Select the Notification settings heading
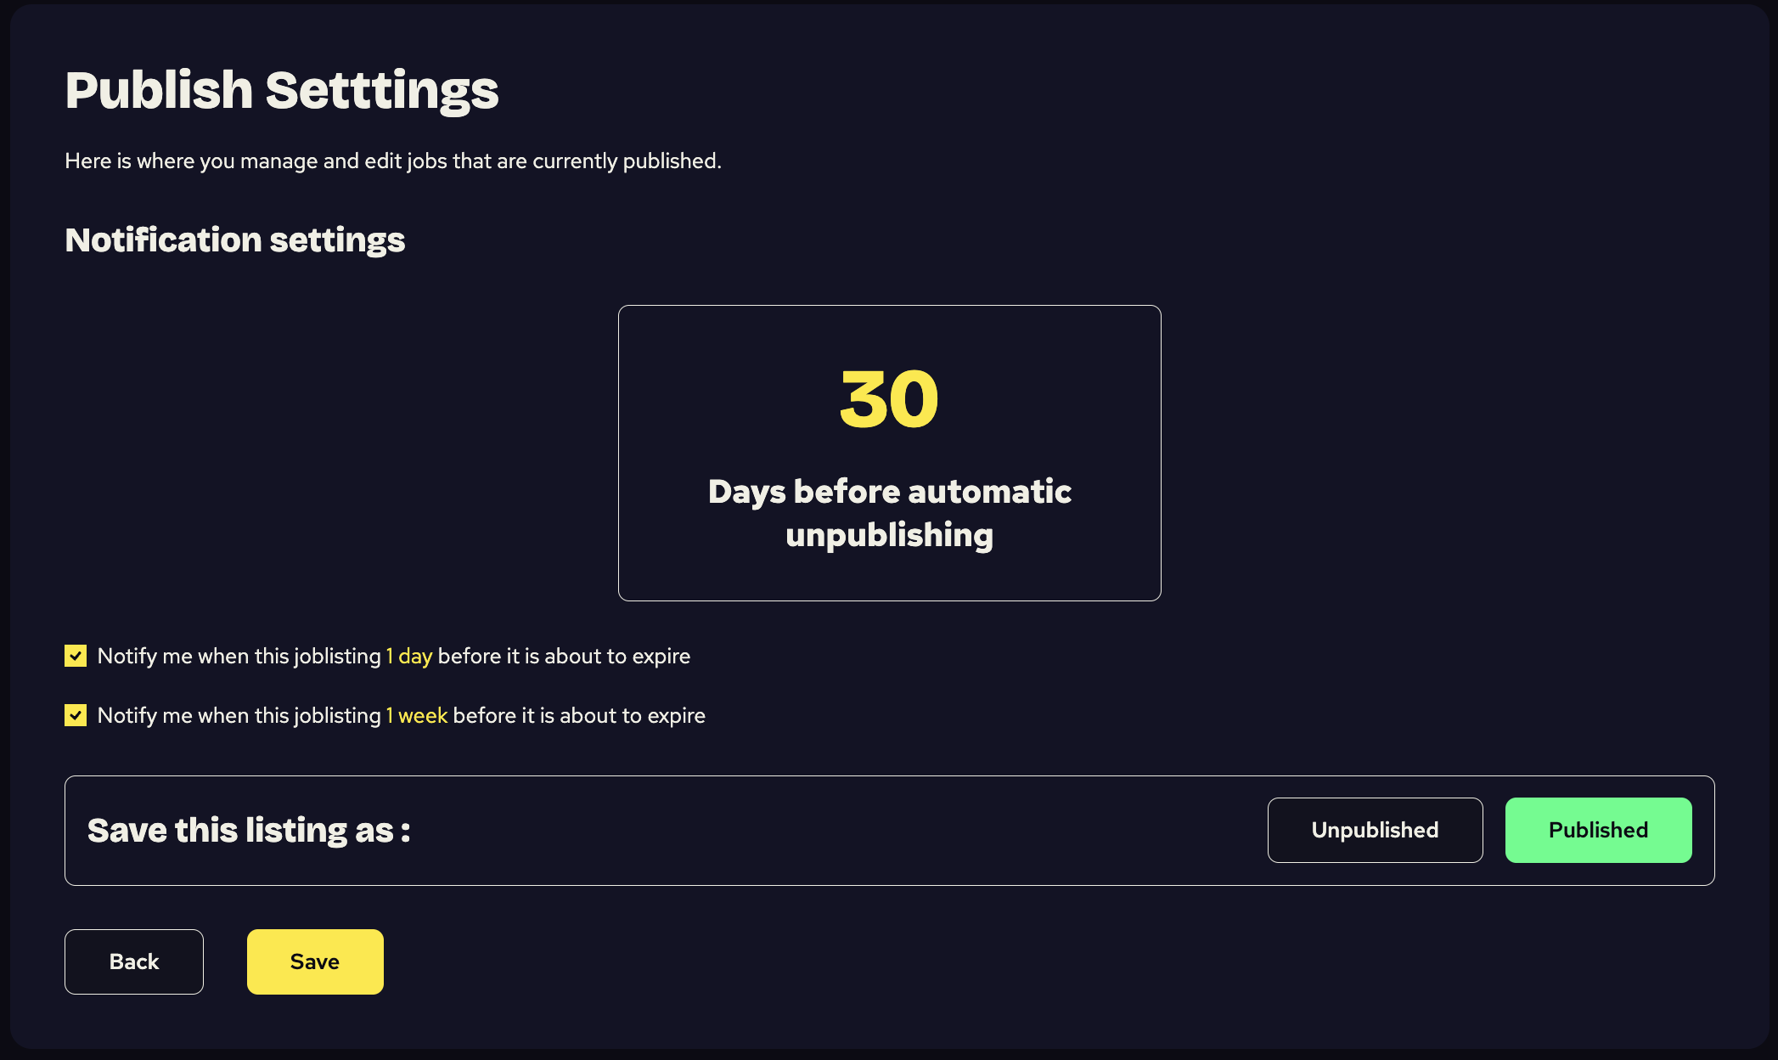This screenshot has width=1778, height=1060. tap(235, 240)
